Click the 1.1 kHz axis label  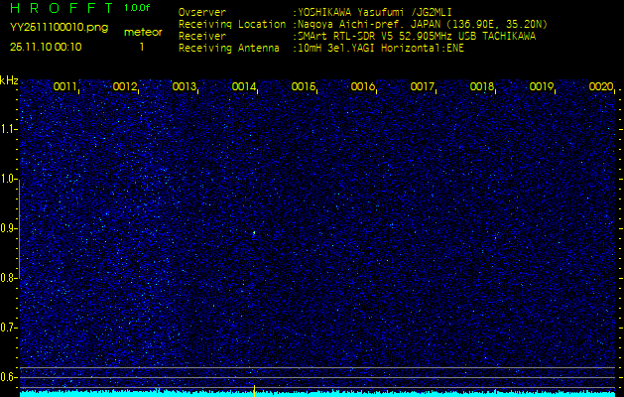(x=9, y=129)
